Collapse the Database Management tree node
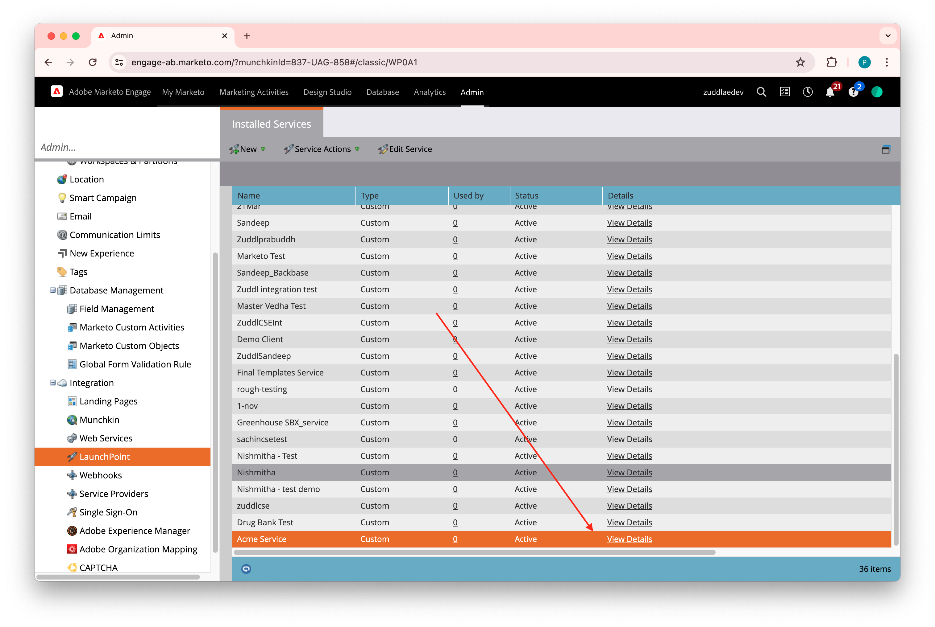Screen dimensions: 935x627 tap(52, 290)
